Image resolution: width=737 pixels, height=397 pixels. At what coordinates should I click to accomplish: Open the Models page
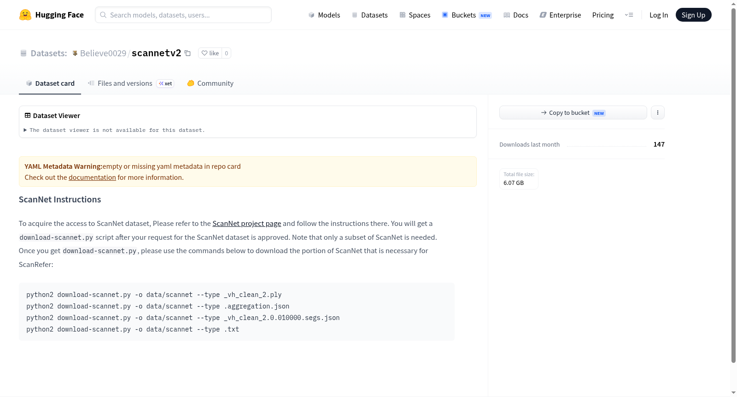coord(324,15)
